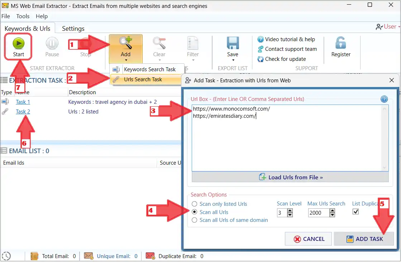Click the Description column header

click(82, 92)
